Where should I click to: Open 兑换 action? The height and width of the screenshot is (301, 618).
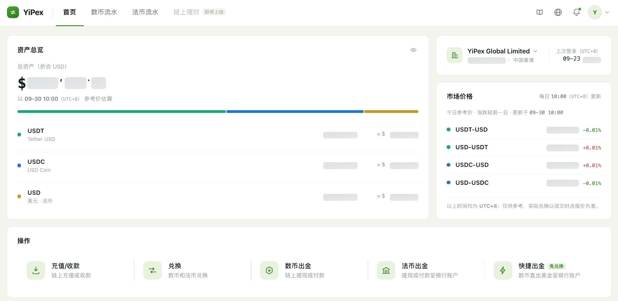pos(193,270)
